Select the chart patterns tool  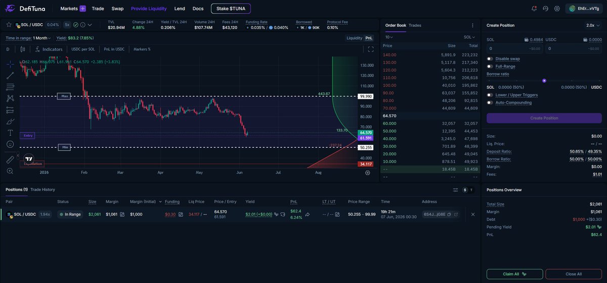[x=10, y=98]
